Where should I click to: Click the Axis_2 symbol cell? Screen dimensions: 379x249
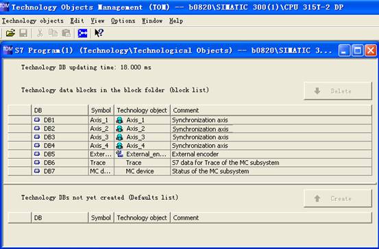pos(101,129)
